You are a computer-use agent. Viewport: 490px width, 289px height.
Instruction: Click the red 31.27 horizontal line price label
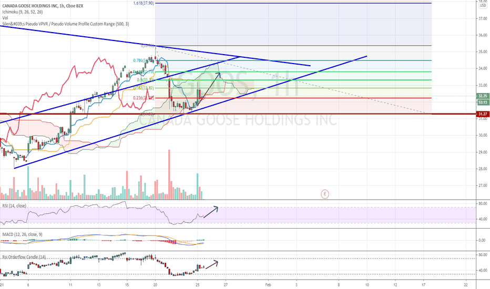pyautogui.click(x=483, y=114)
